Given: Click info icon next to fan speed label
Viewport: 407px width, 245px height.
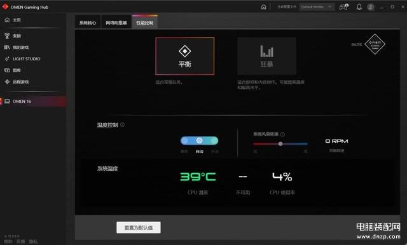Looking at the screenshot, I should coord(282,134).
